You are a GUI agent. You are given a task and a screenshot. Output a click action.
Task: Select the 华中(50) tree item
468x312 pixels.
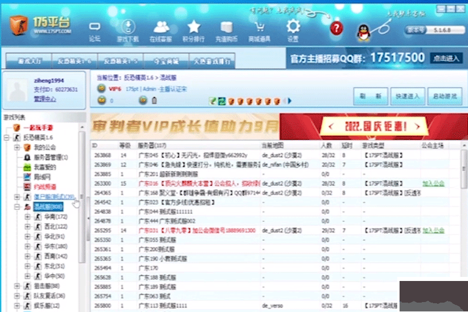54,276
